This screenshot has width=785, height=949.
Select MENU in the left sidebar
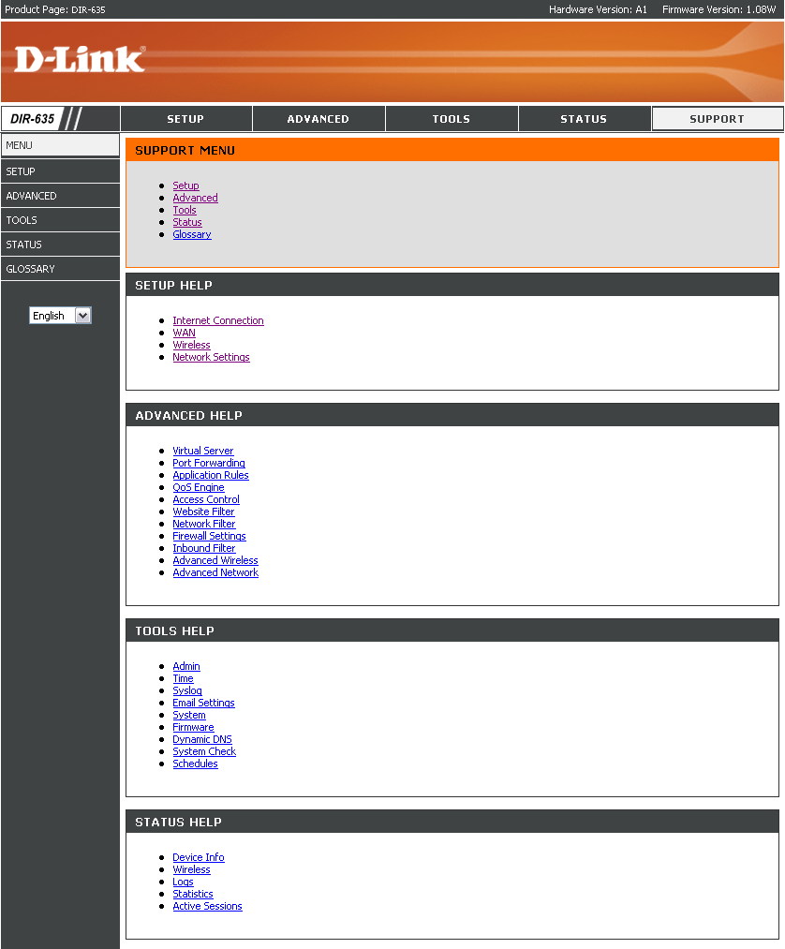click(x=60, y=145)
